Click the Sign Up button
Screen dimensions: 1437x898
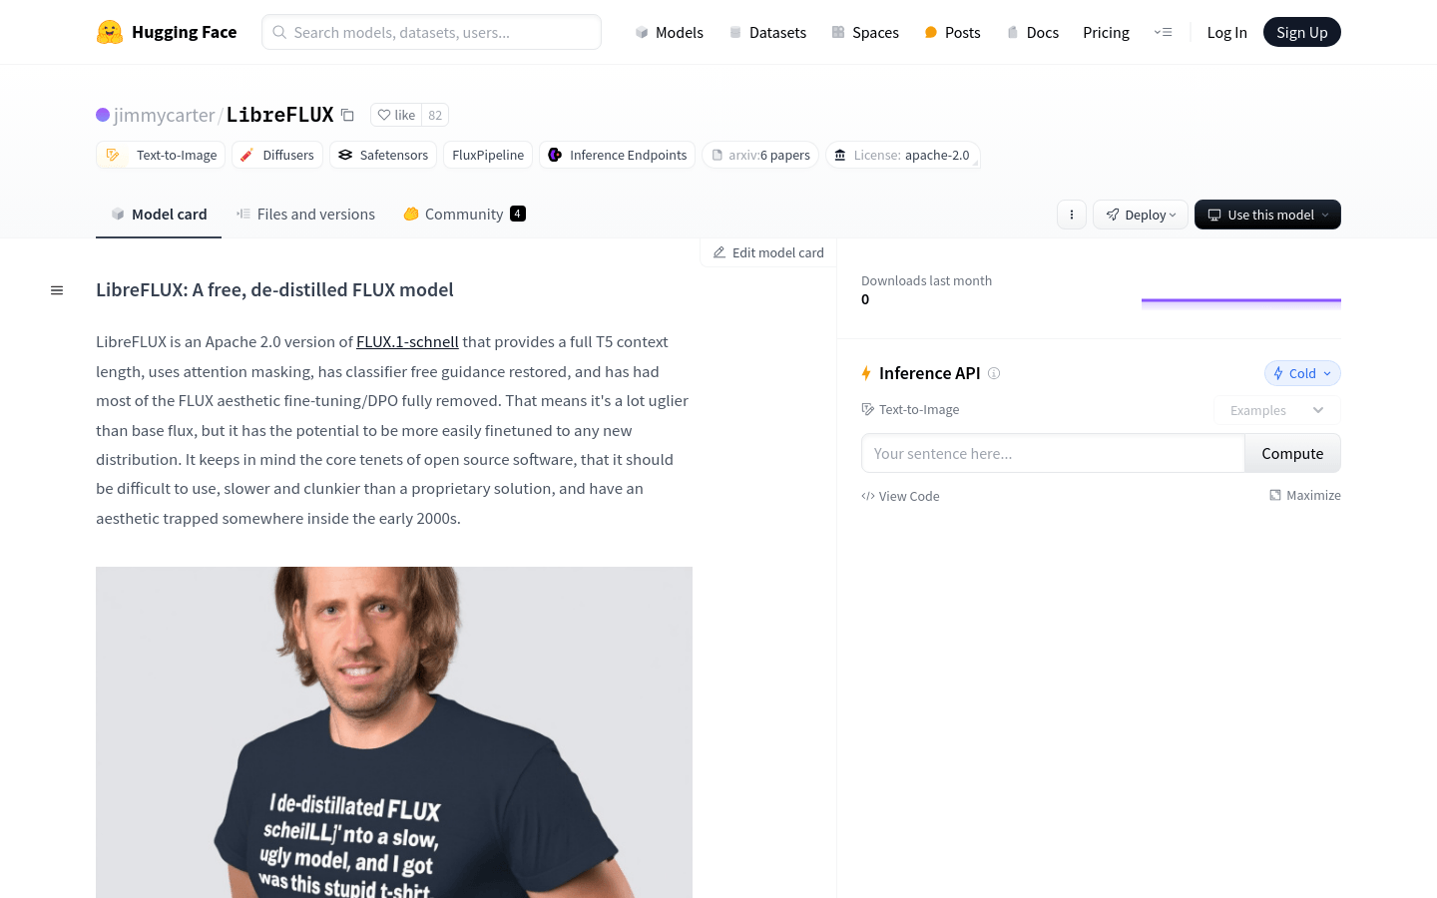[1302, 32]
